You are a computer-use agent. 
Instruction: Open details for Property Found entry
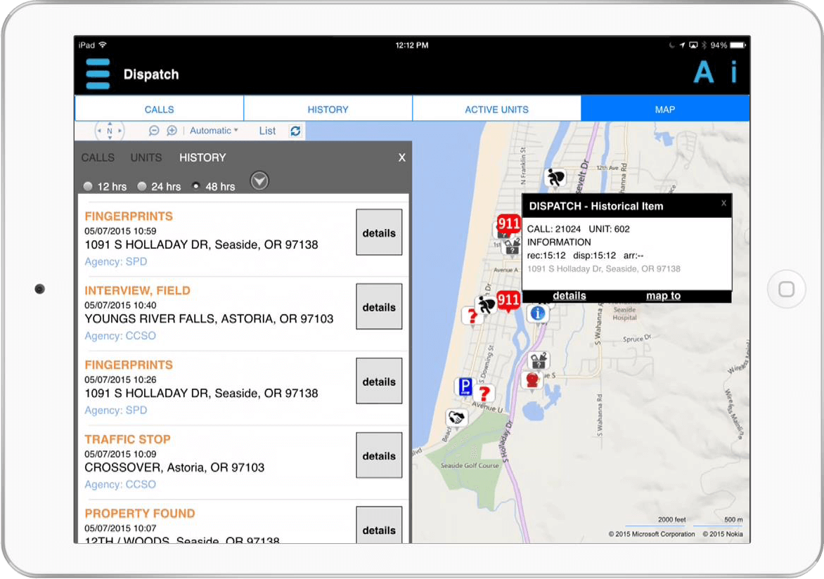coord(379,526)
